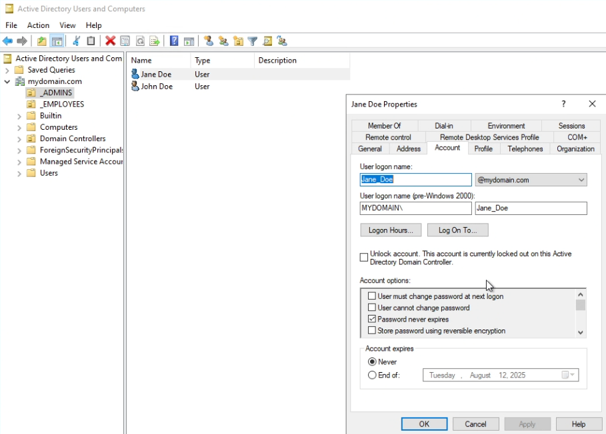Screen dimensions: 606x434
Task: Check the Unlock account checkbox
Action: (364, 258)
